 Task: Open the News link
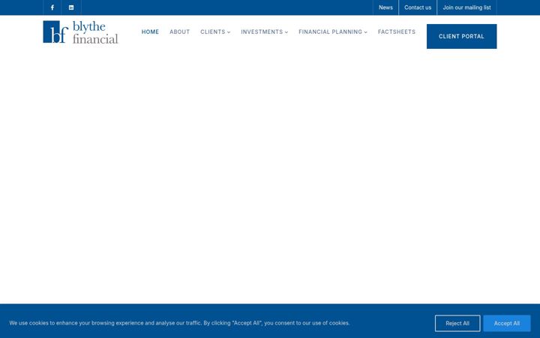(385, 8)
